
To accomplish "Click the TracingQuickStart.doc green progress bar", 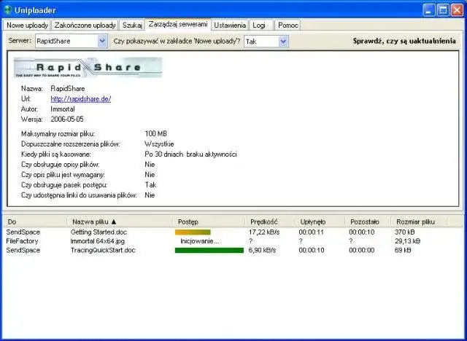I will click(209, 251).
